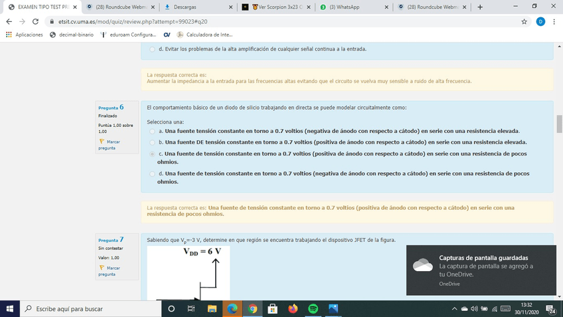Open File Explorer from the taskbar
563x317 pixels.
click(212, 309)
